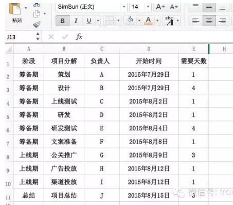The width and height of the screenshot is (233, 205).
Task: Click cell 文案准备
Action: point(64,142)
